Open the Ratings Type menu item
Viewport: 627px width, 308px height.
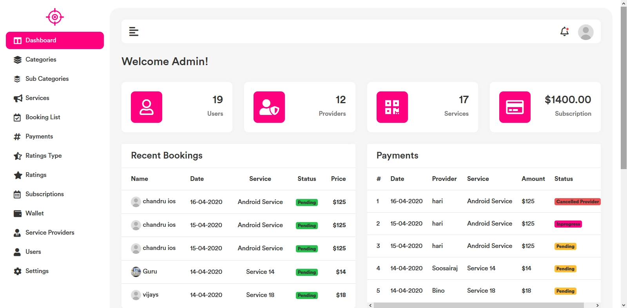tap(43, 156)
